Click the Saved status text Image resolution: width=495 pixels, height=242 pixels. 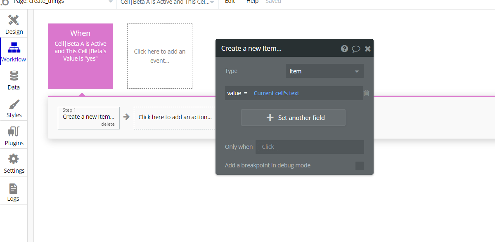coord(273,2)
